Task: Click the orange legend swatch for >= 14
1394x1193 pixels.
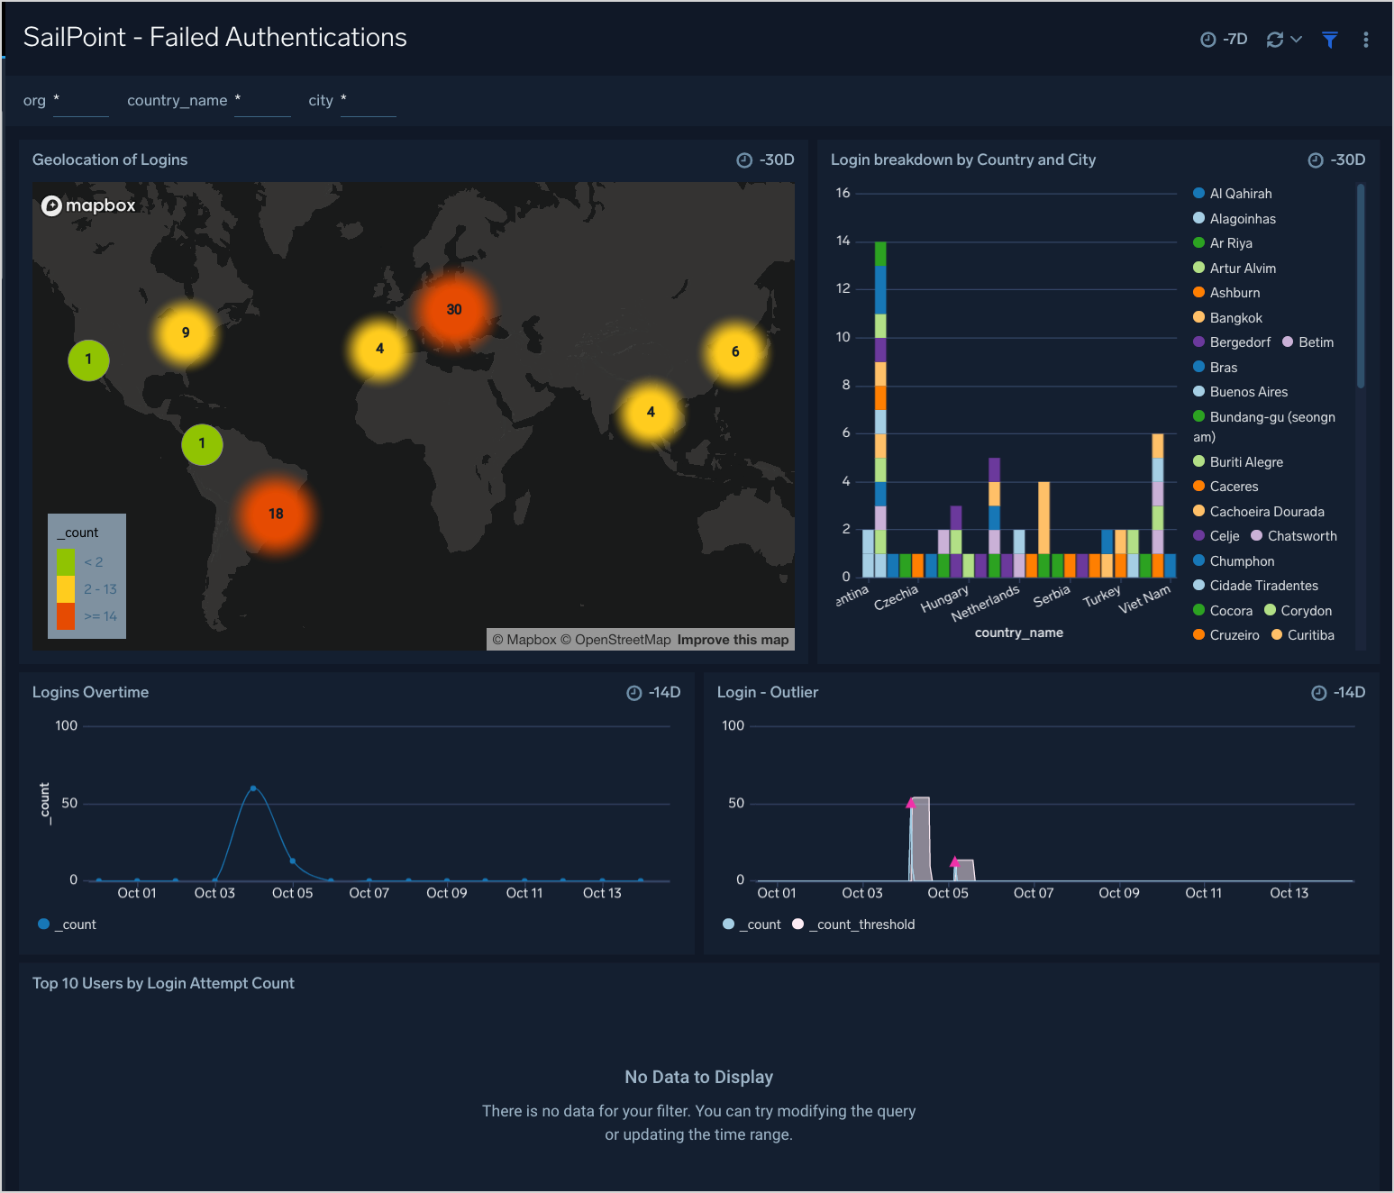Action: click(66, 616)
